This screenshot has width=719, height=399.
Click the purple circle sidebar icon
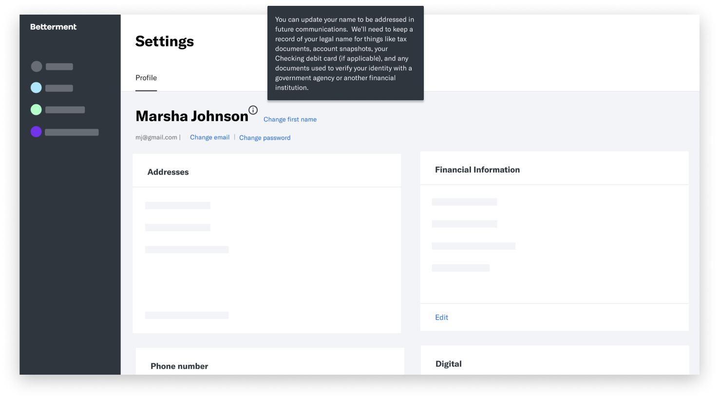[x=36, y=131]
